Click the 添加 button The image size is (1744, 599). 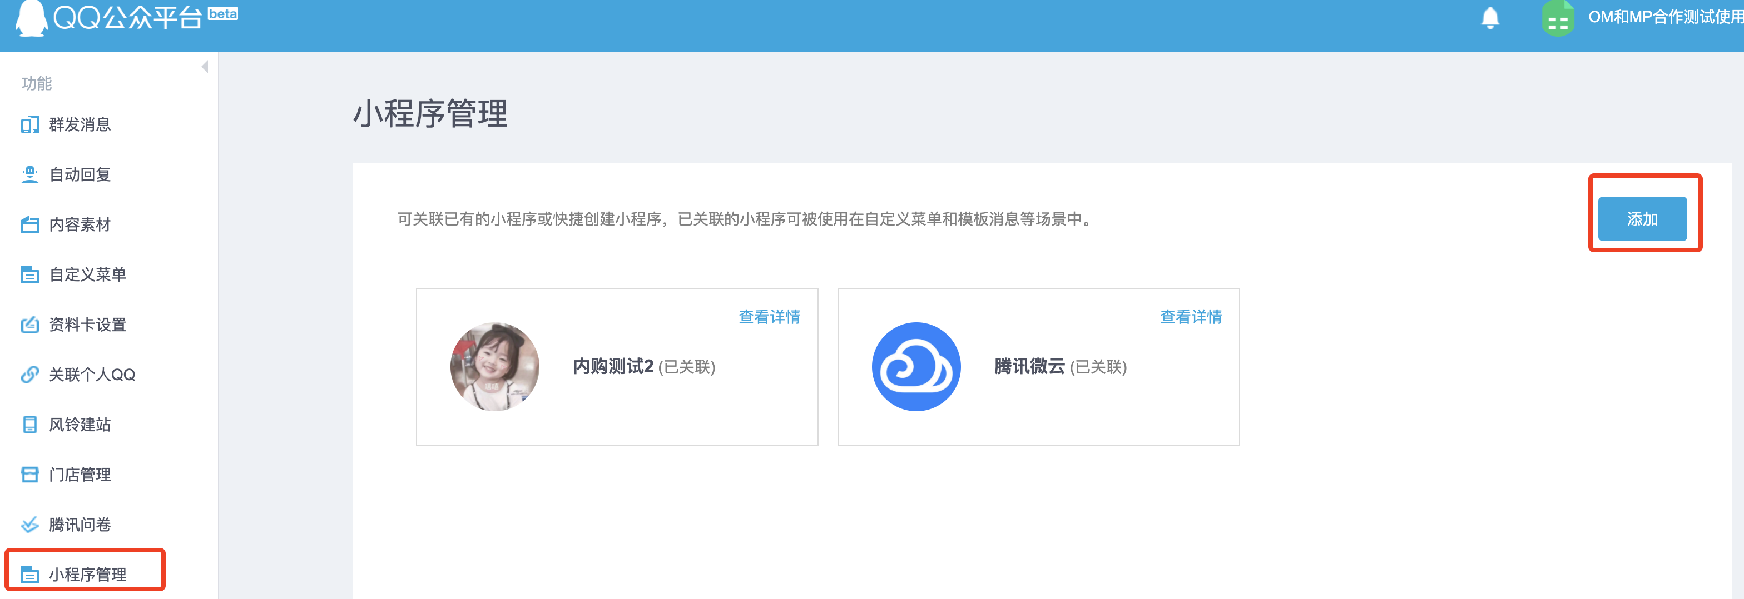(1642, 219)
